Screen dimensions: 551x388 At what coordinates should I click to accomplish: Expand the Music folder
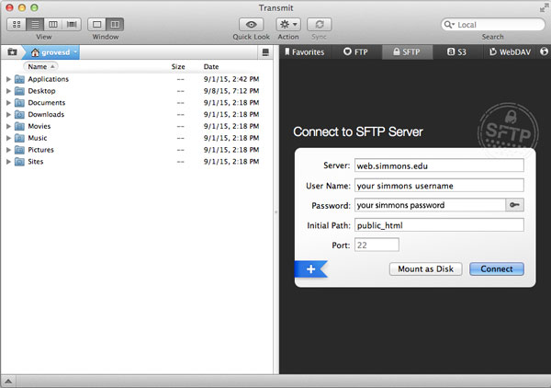click(x=8, y=138)
